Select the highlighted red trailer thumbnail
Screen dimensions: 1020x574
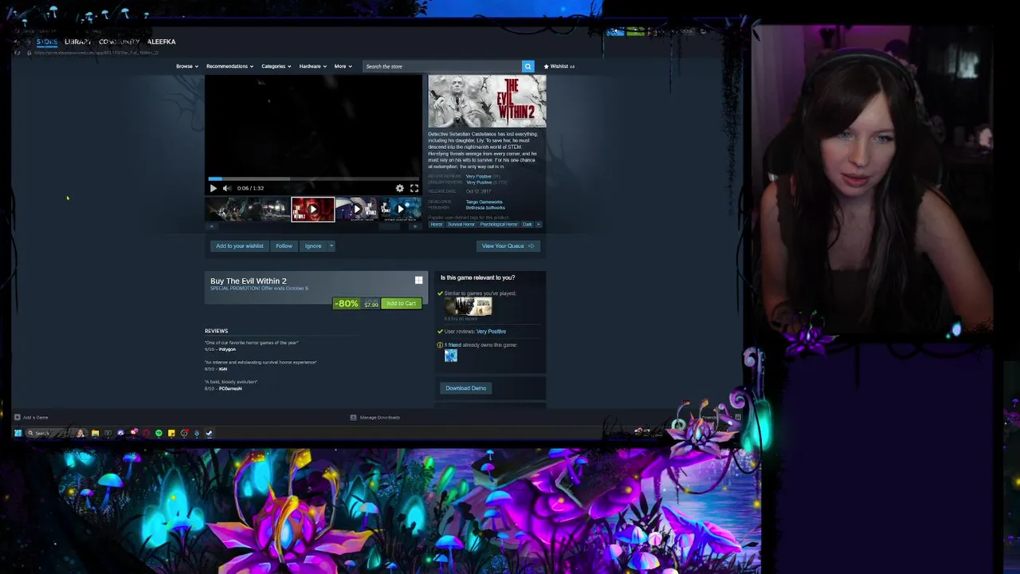click(x=312, y=209)
